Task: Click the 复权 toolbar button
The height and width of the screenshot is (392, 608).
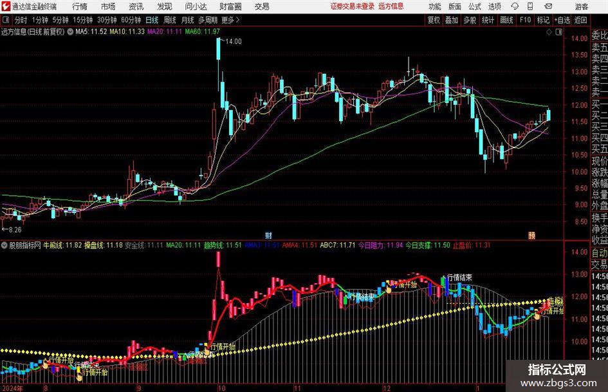Action: pos(434,20)
